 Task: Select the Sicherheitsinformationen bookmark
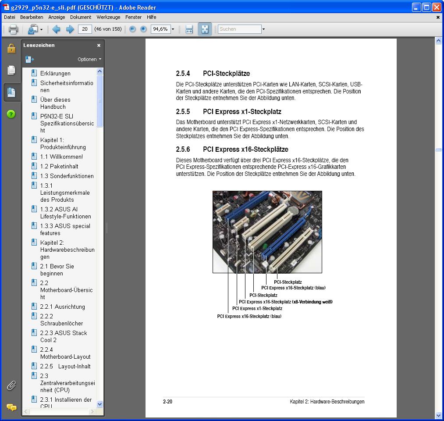(x=67, y=87)
